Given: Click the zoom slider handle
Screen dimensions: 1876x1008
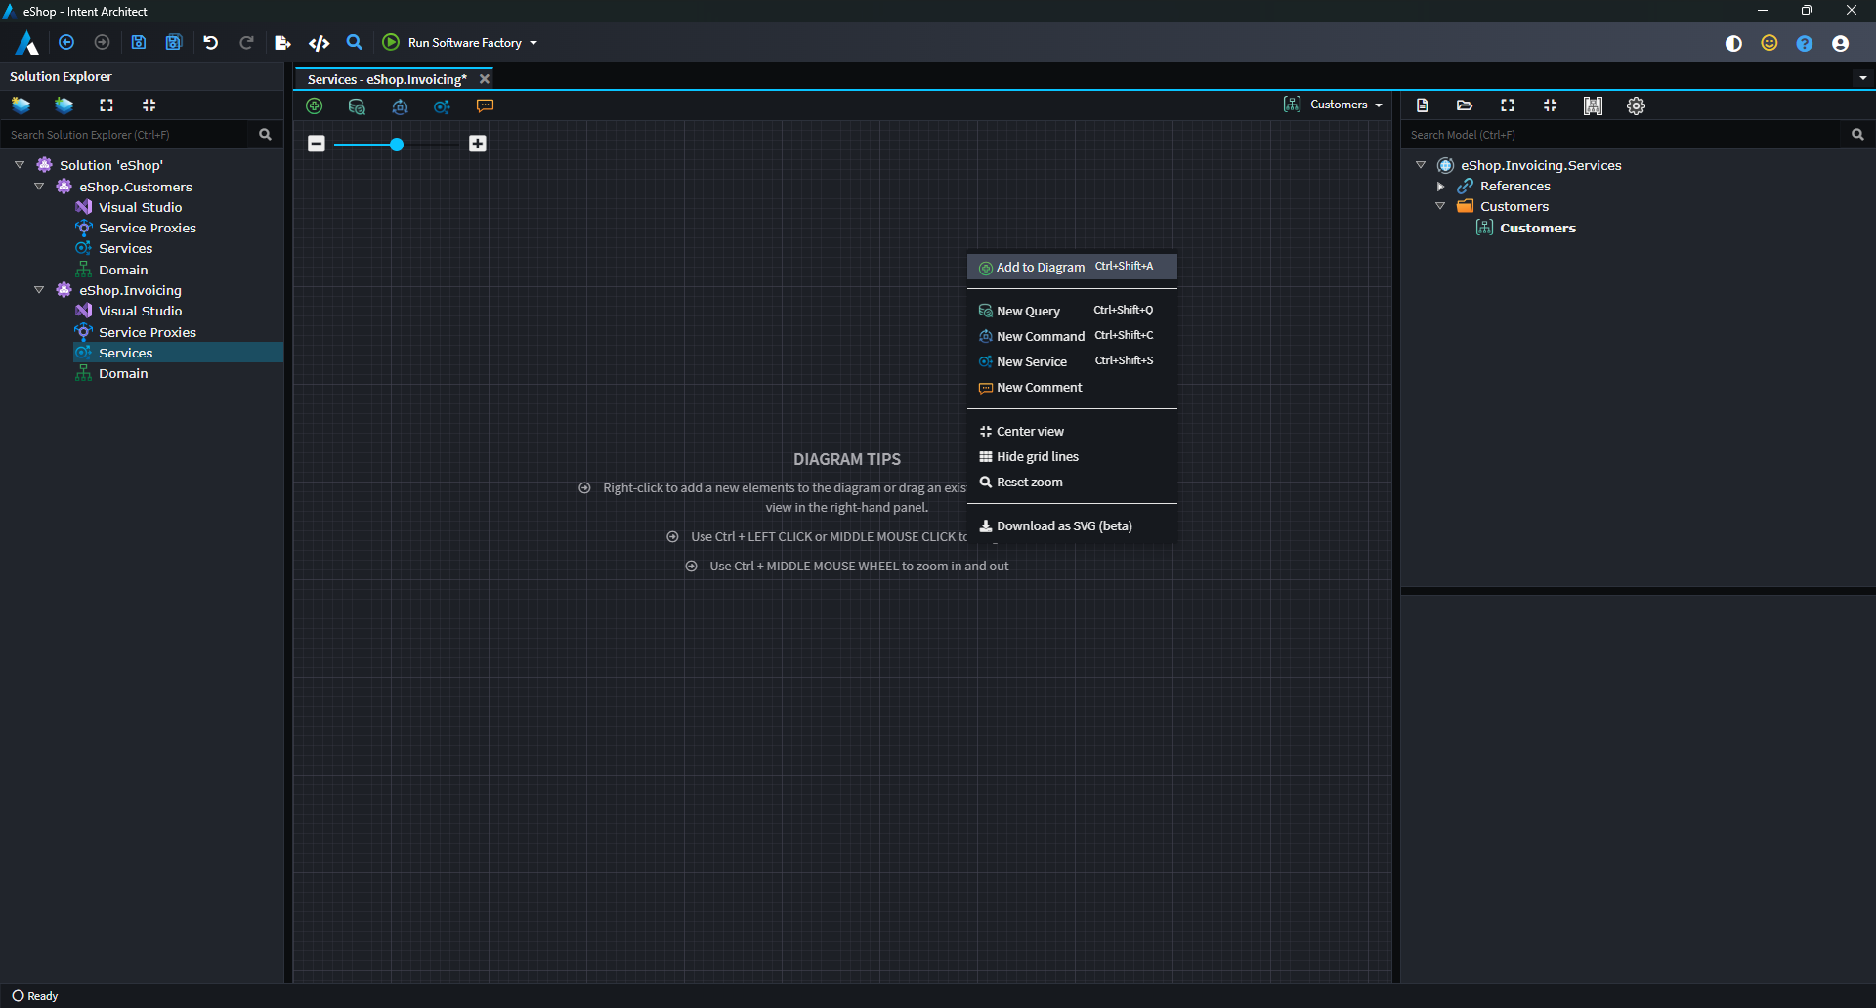Looking at the screenshot, I should pos(397,145).
